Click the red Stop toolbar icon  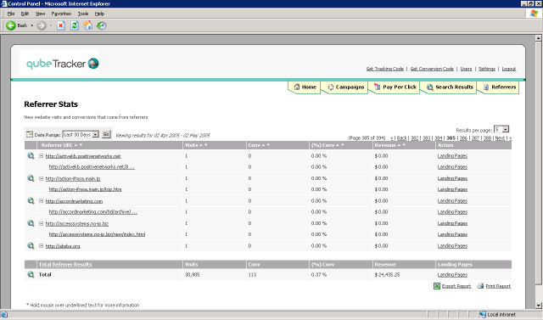tap(61, 25)
